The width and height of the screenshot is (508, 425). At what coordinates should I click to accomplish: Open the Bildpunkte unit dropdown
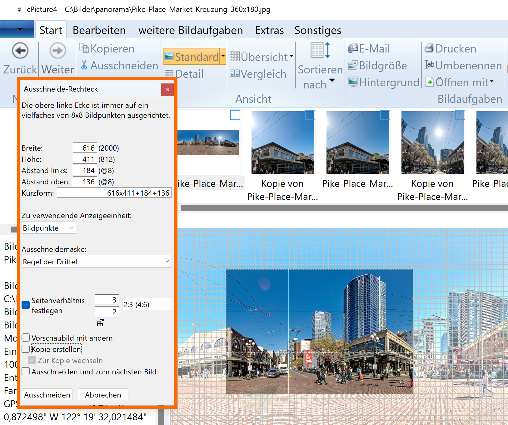click(x=49, y=228)
